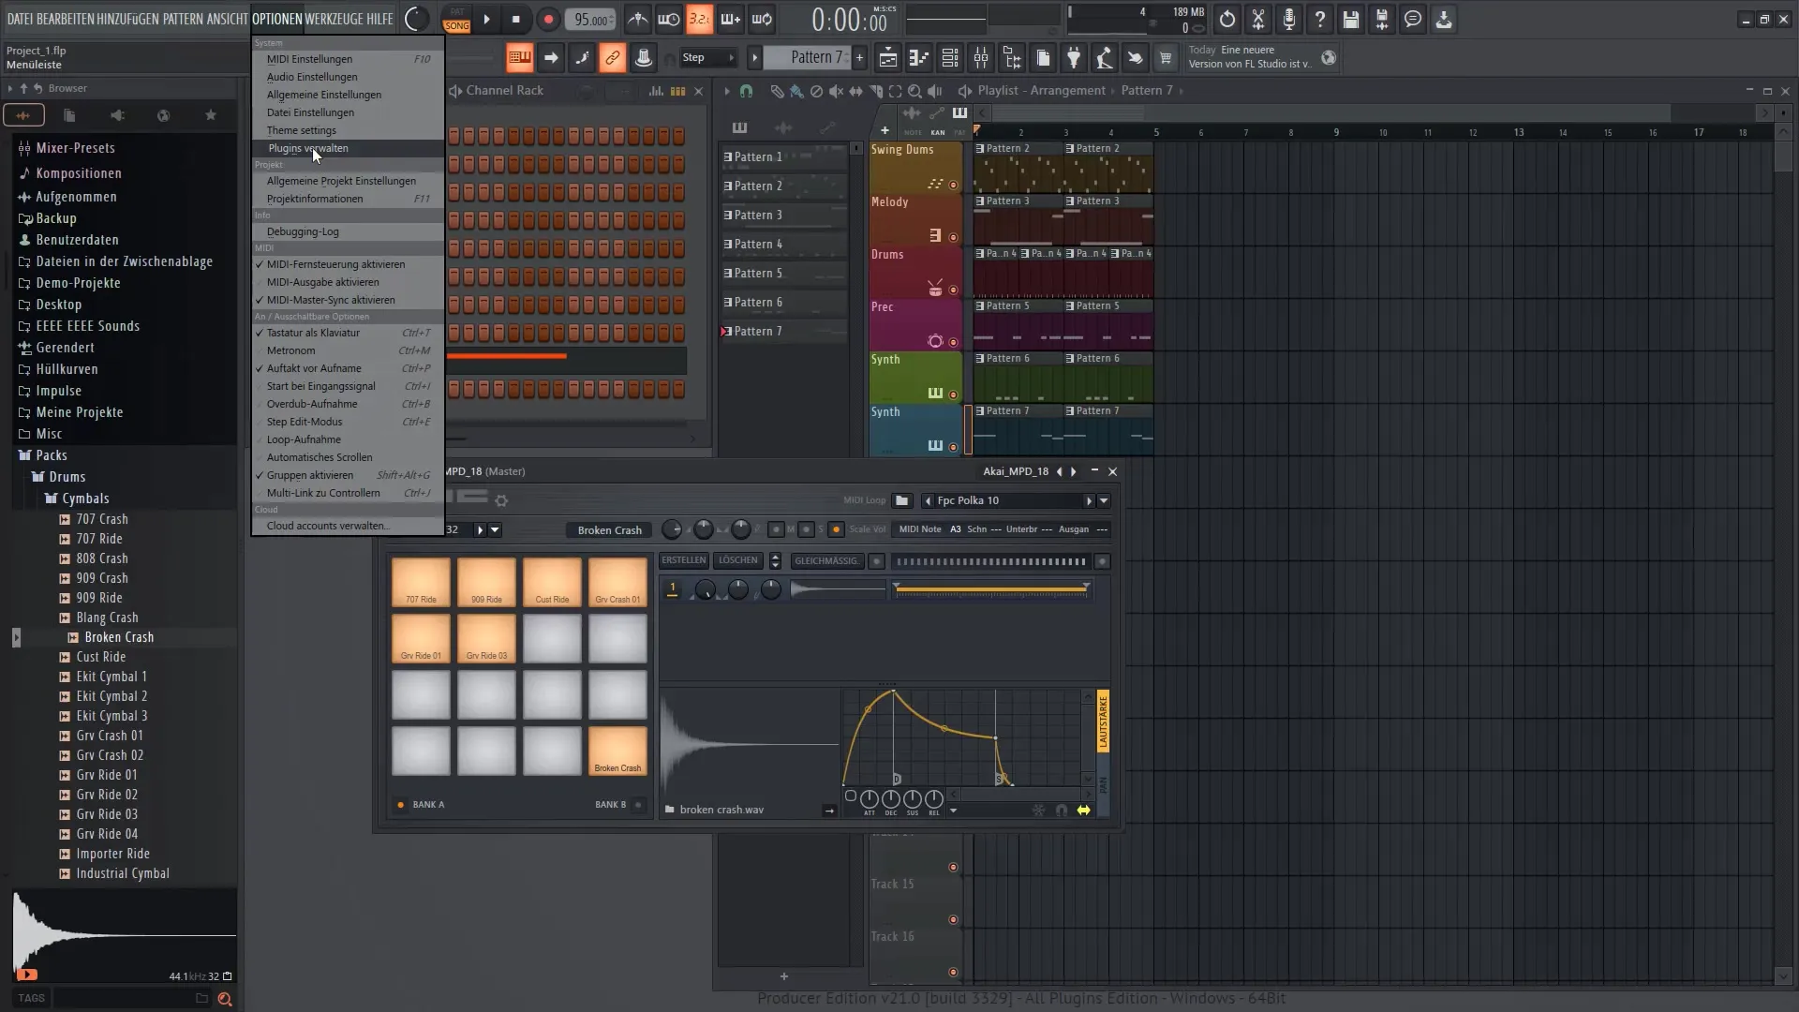Open the browser favorites star tab

[211, 115]
